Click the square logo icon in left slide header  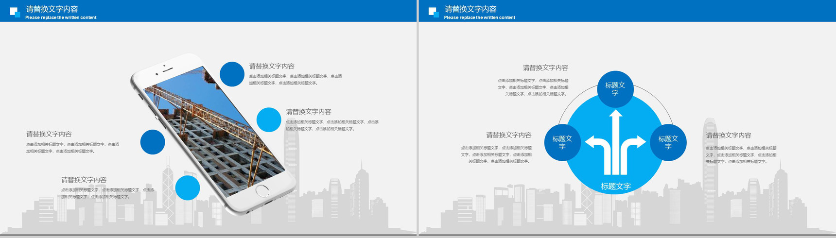pos(15,12)
